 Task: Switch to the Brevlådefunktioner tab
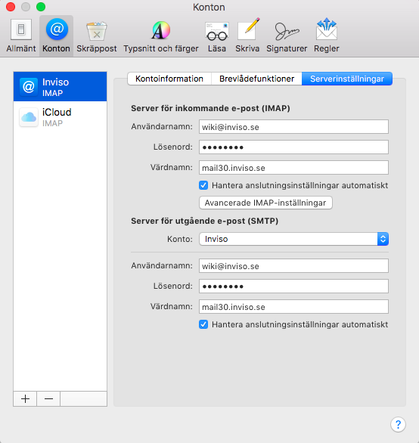pos(256,79)
